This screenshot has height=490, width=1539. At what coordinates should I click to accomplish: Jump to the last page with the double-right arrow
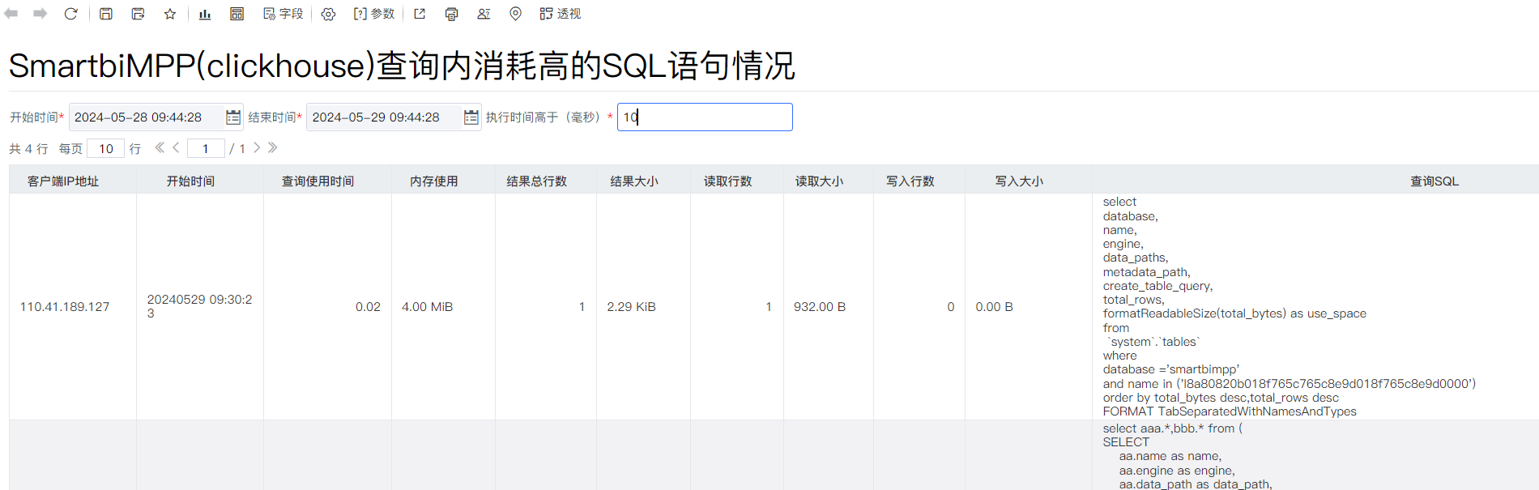(x=273, y=147)
